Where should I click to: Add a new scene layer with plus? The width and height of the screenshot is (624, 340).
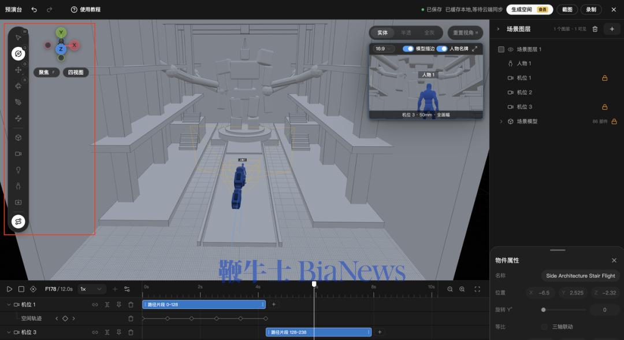(x=612, y=29)
